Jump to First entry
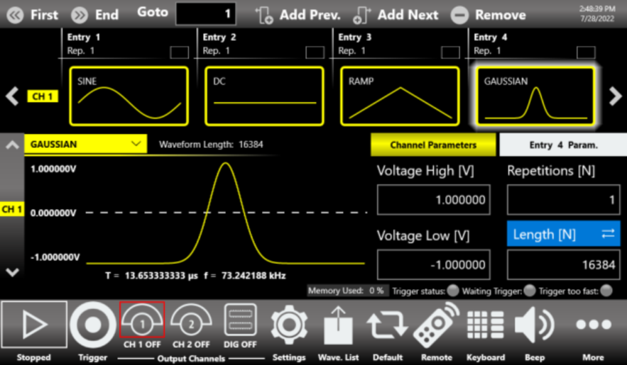Screen dimensions: 627x365 33,15
